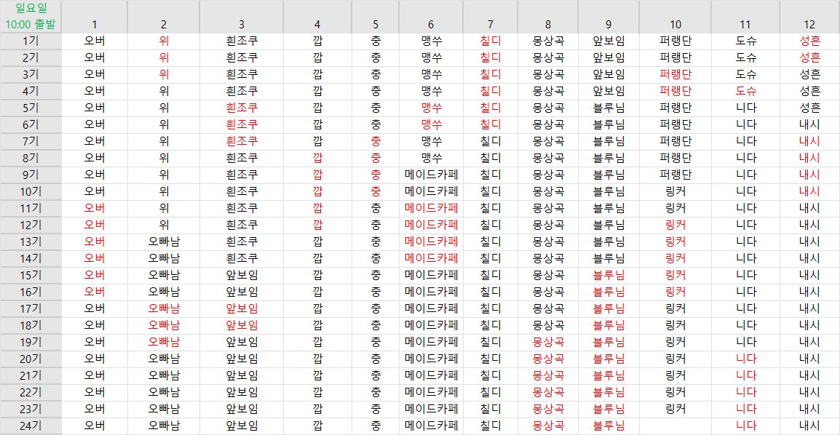840x435 pixels.
Task: Click red 성흔 in row 1기
Action: click(x=809, y=41)
